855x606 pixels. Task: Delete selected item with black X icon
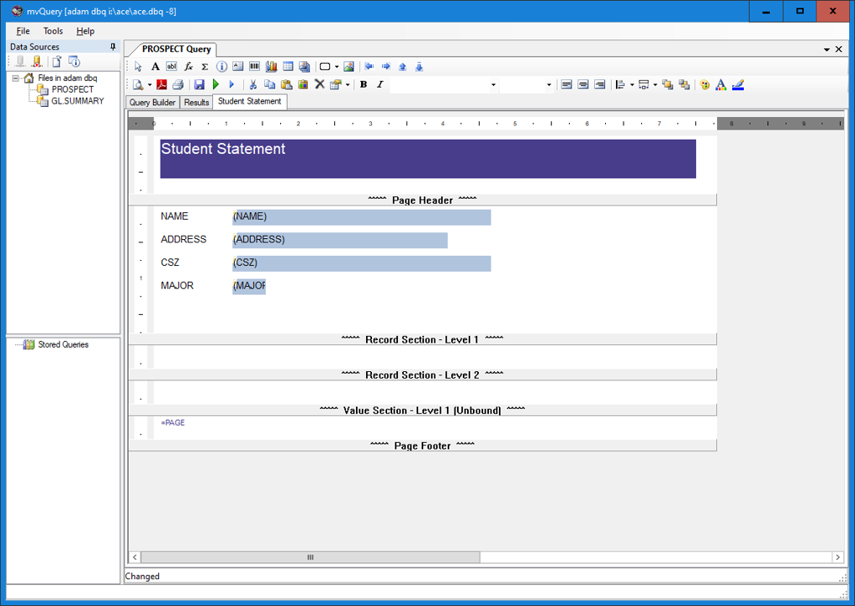tap(320, 85)
